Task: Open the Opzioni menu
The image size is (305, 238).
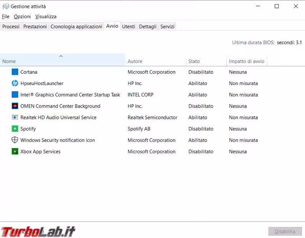Action: pos(22,17)
